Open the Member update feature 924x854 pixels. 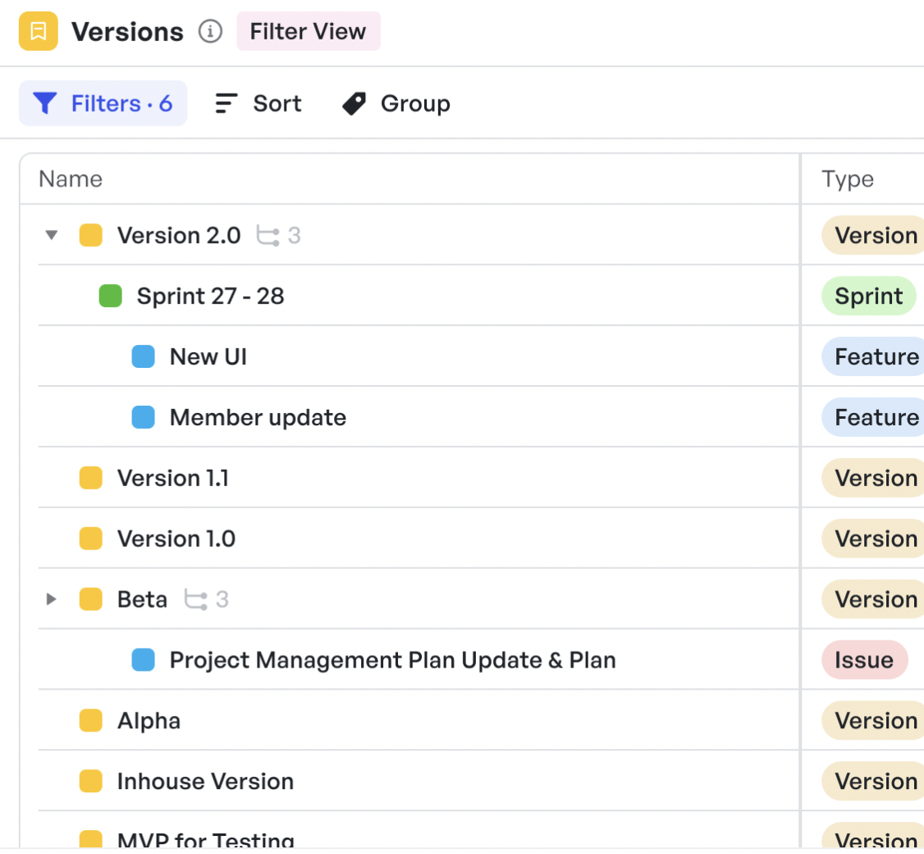258,418
